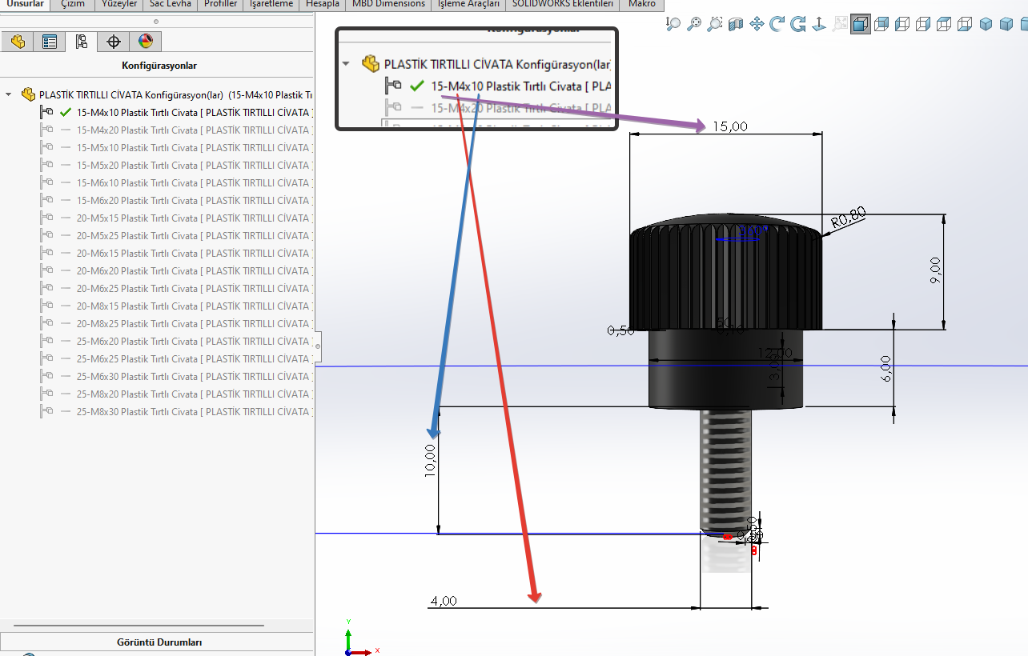The width and height of the screenshot is (1028, 656).
Task: Open the SOLIDWORKS Eklentileri tab
Action: (x=564, y=4)
